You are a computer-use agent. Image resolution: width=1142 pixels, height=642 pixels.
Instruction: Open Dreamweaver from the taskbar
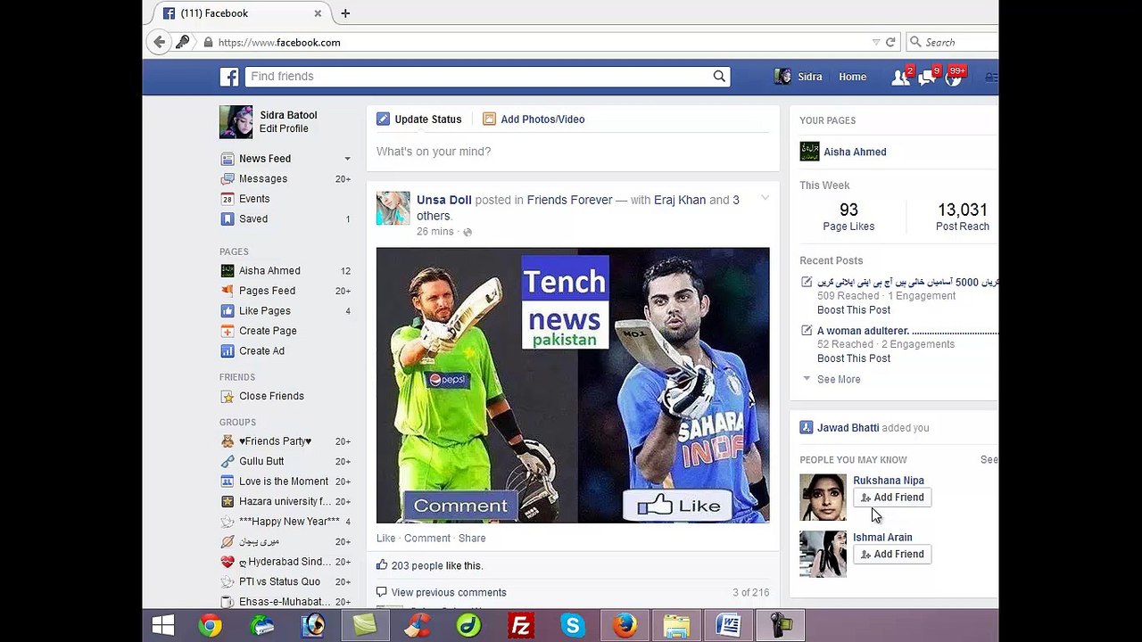468,626
